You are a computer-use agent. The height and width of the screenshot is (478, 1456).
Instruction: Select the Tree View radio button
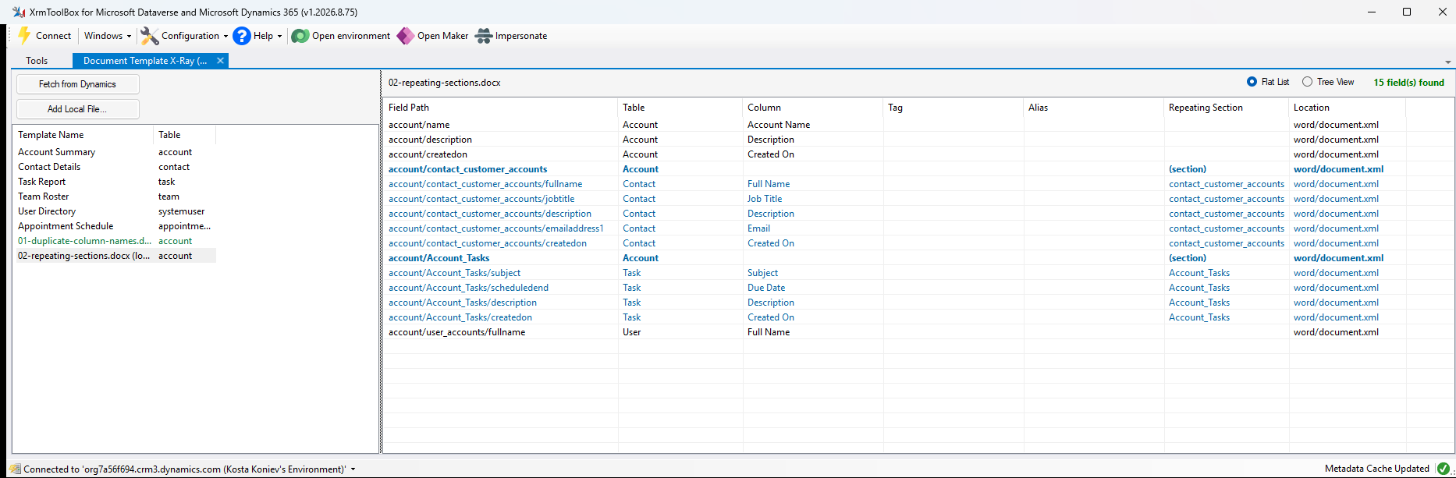coord(1307,82)
